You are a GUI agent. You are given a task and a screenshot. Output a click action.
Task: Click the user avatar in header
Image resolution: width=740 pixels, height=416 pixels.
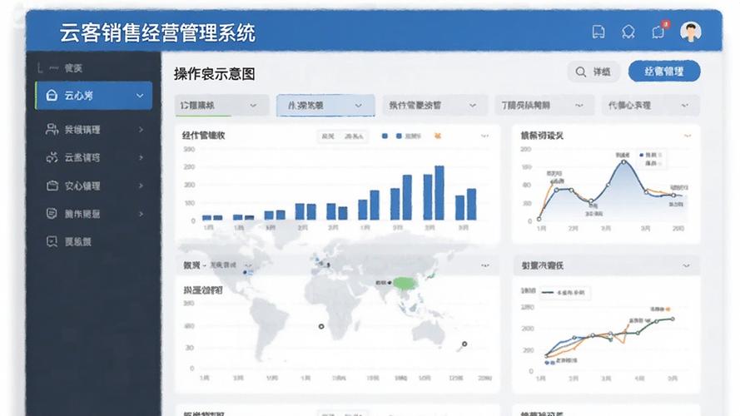(x=690, y=32)
